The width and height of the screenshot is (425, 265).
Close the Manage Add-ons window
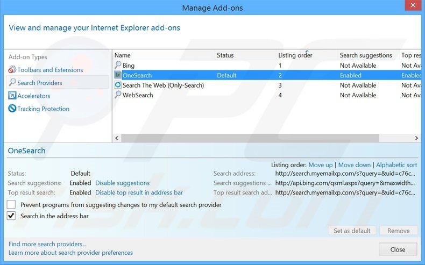pos(413,5)
